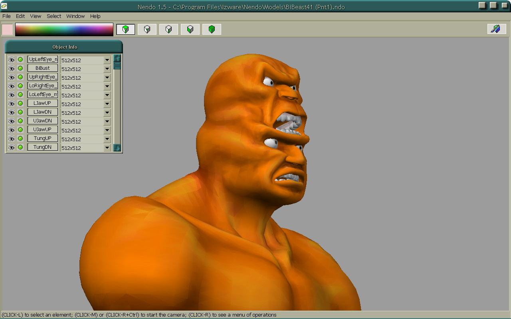
Task: Expand the 512x512 dropdown for TungDN
Action: click(x=107, y=148)
